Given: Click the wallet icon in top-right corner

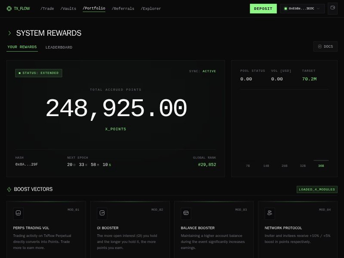Looking at the screenshot, I should pos(332,8).
